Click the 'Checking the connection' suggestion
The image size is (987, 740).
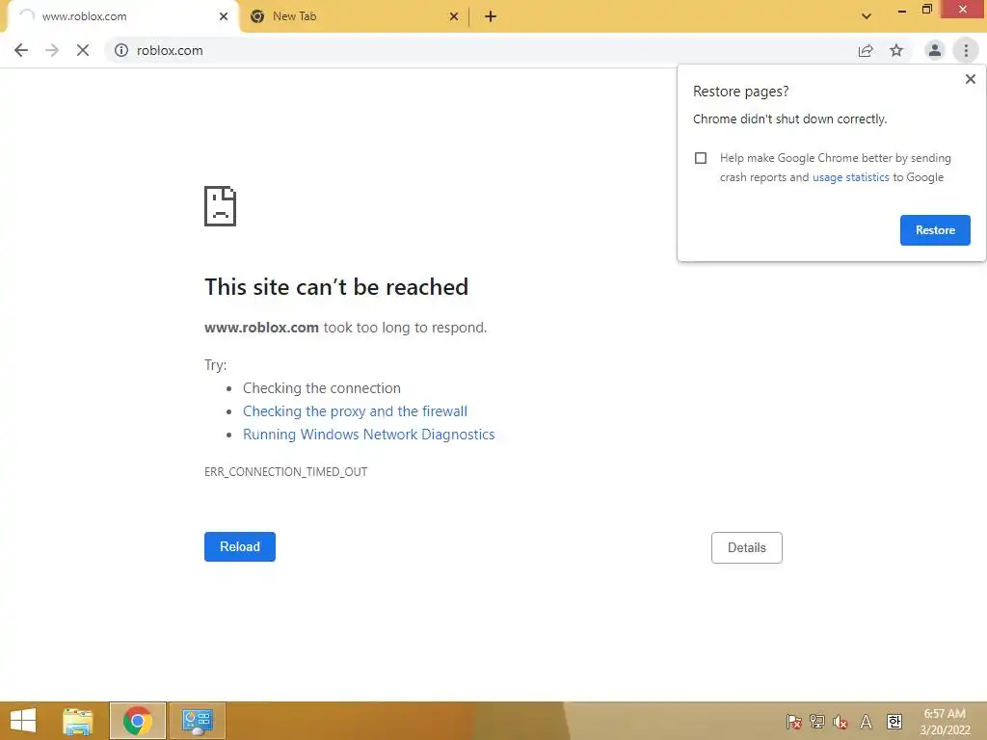pyautogui.click(x=322, y=388)
